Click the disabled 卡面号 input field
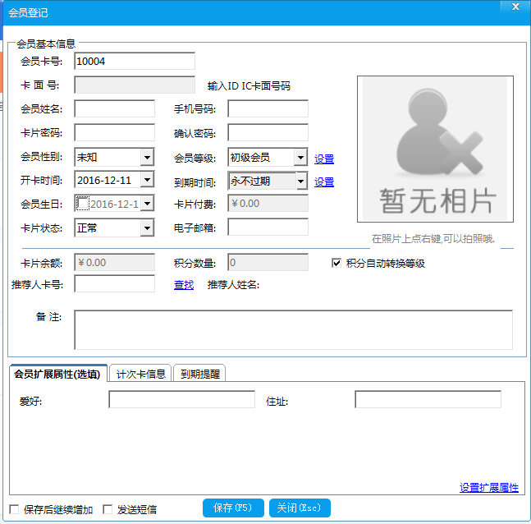This screenshot has height=524, width=531. coord(135,85)
